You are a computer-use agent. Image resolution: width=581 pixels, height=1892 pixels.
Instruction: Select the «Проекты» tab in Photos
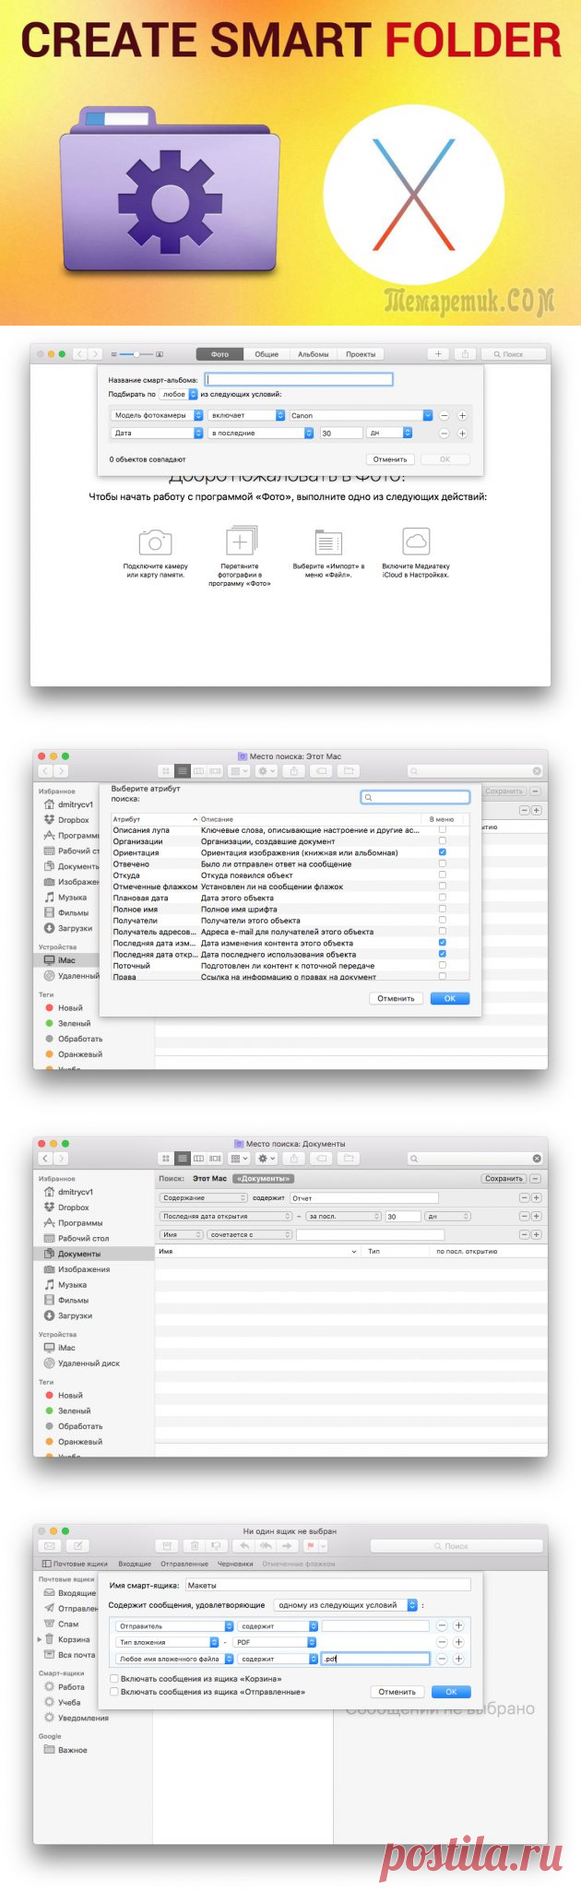click(361, 354)
